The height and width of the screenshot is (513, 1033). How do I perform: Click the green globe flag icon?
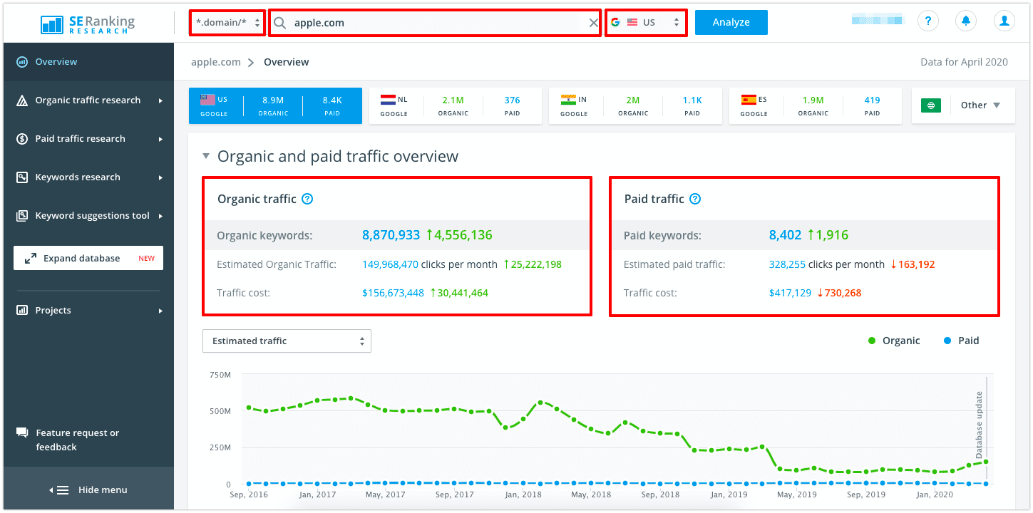tap(931, 105)
